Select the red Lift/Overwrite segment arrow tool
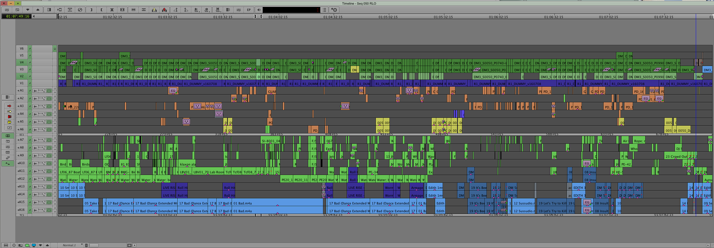Screen dimensions: 714x248 (9, 106)
